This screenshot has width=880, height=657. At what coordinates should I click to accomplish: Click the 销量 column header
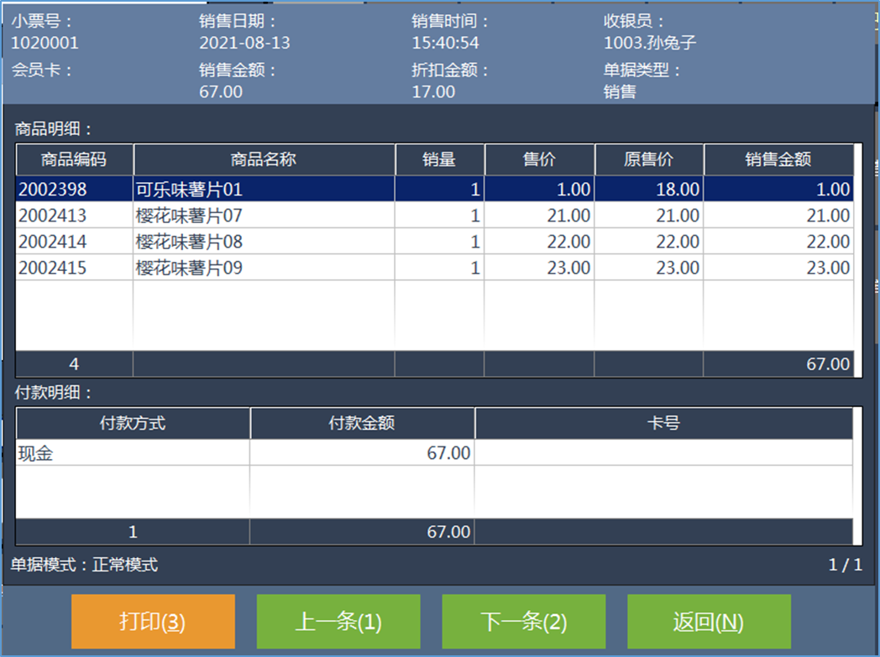(x=439, y=159)
